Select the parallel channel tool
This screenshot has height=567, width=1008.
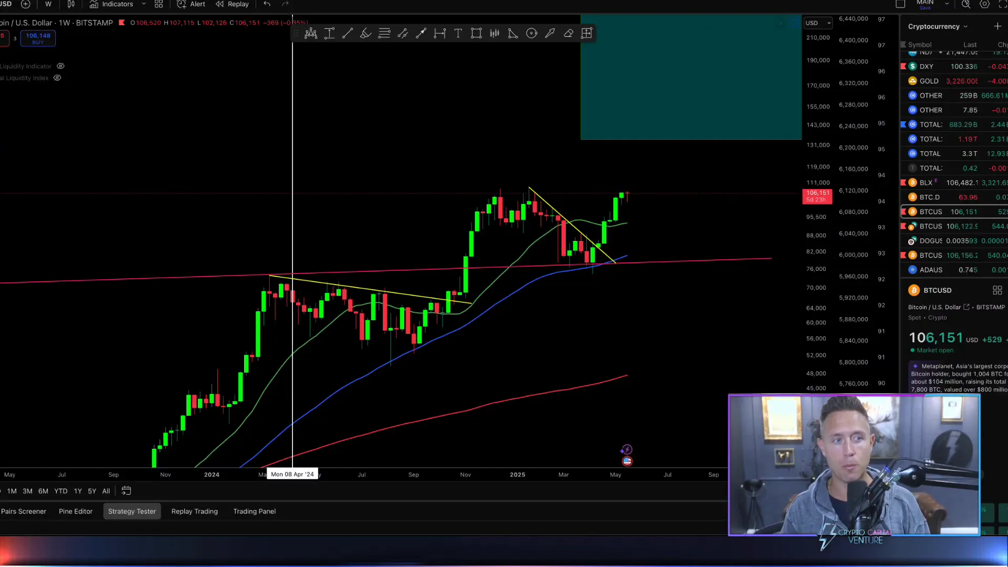[x=403, y=34]
